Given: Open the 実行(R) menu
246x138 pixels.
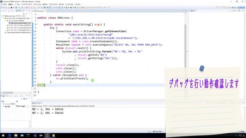Looking at the screenshot, I should point(61,4).
